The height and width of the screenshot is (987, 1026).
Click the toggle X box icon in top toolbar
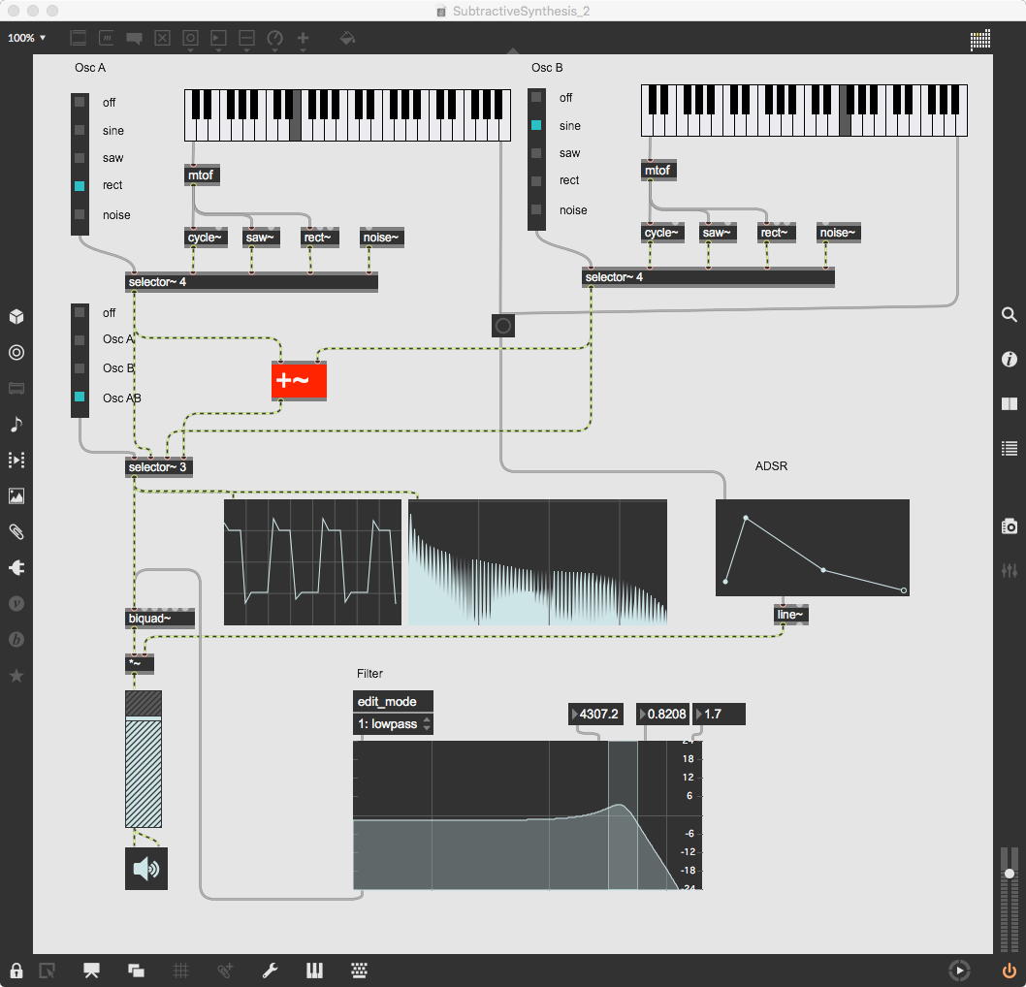(162, 38)
